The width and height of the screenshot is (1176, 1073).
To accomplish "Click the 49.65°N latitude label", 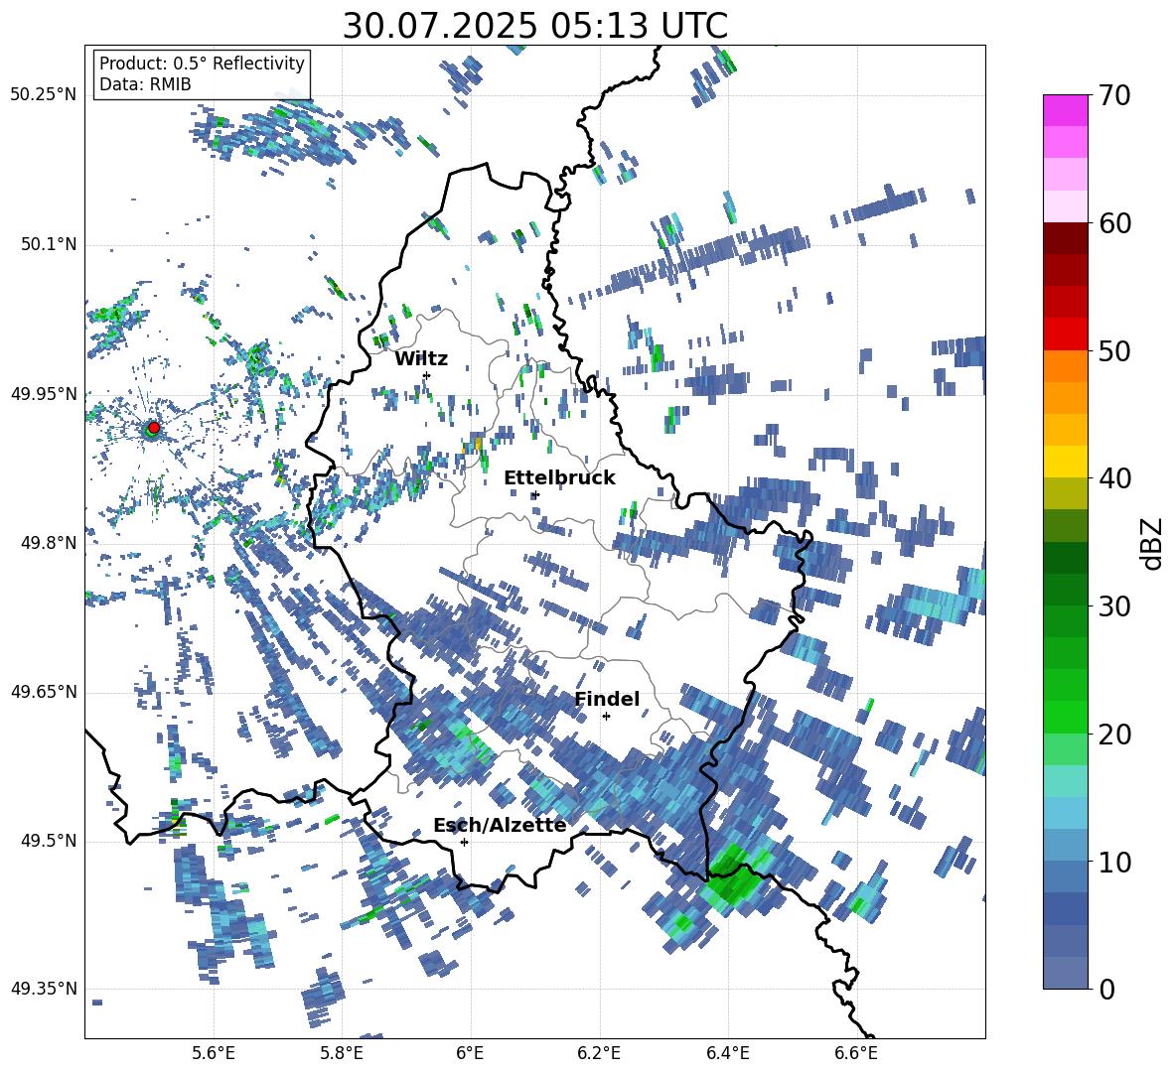I will click(x=44, y=692).
